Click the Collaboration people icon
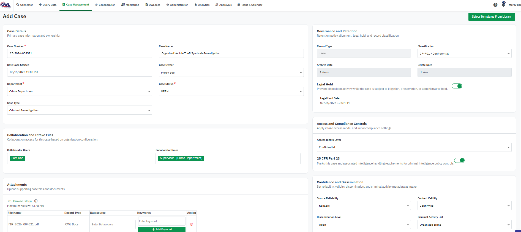The width and height of the screenshot is (521, 232). pyautogui.click(x=96, y=5)
